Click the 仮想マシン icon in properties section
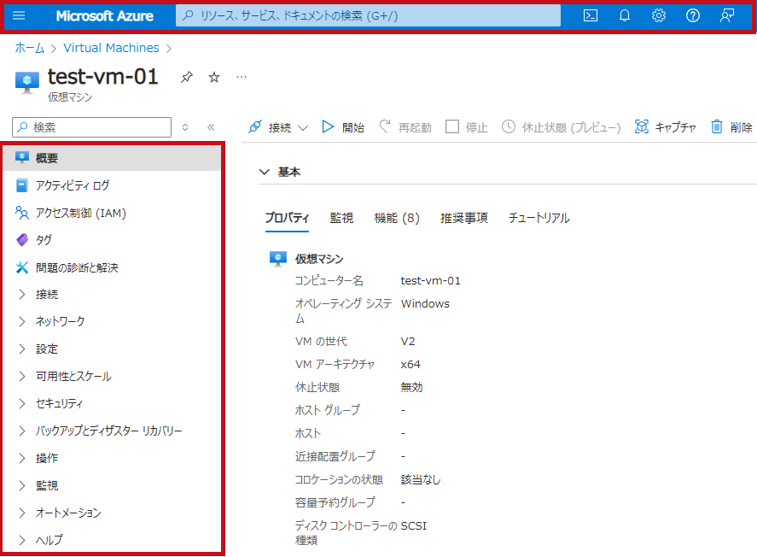 click(x=278, y=259)
